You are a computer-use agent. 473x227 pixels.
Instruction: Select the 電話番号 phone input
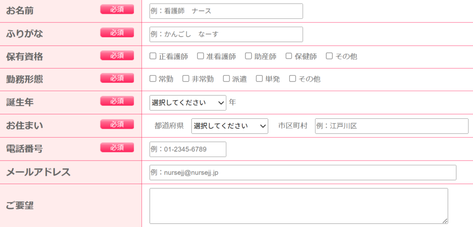tap(188, 149)
